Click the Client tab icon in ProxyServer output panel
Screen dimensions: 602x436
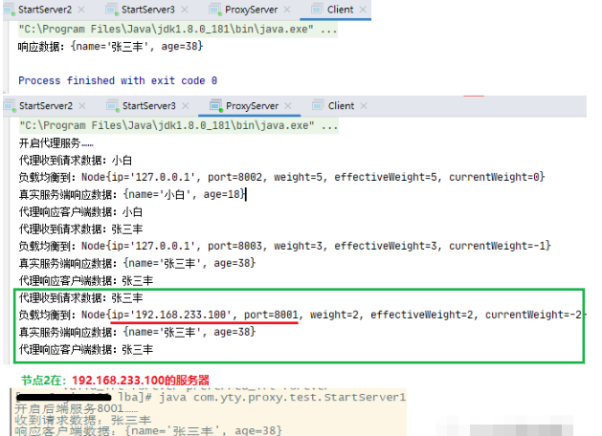[x=318, y=105]
